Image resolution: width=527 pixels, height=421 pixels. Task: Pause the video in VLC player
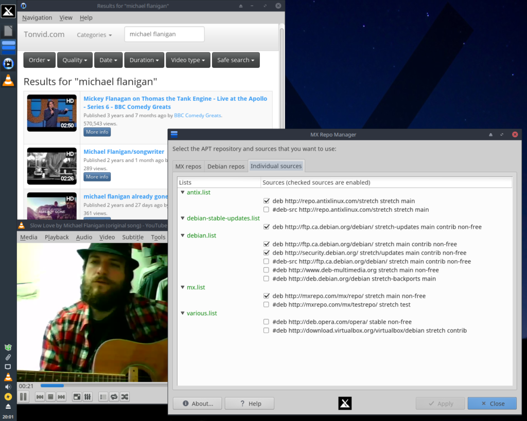pos(23,397)
